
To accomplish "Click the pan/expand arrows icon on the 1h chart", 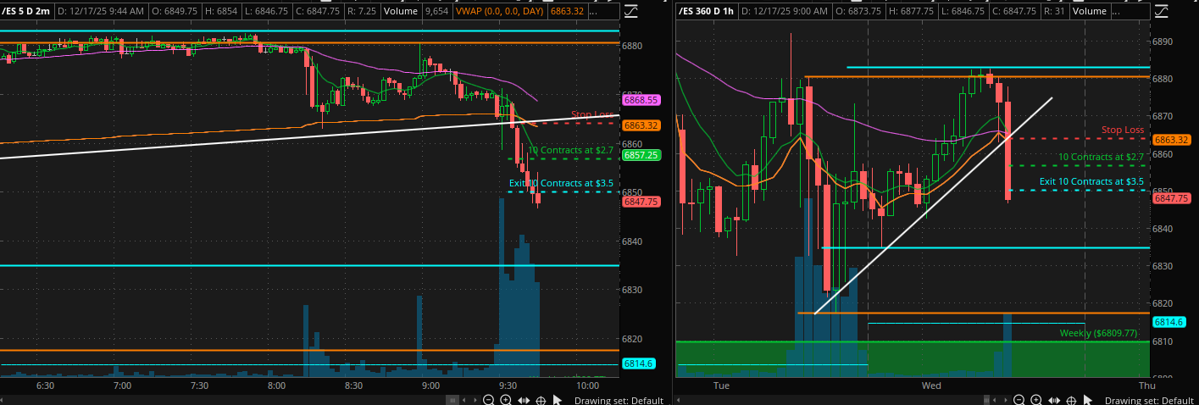I will (x=1054, y=400).
